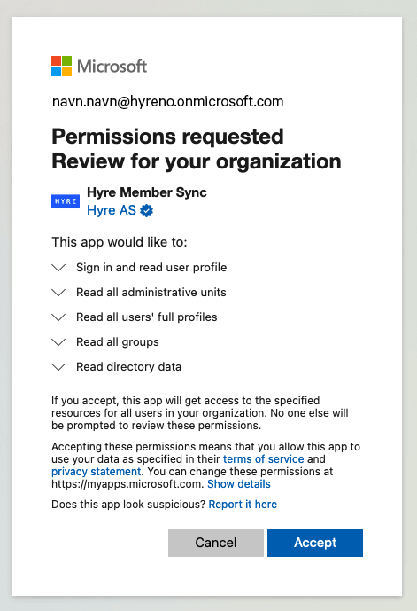Click the Read all groups permission label

(x=118, y=342)
